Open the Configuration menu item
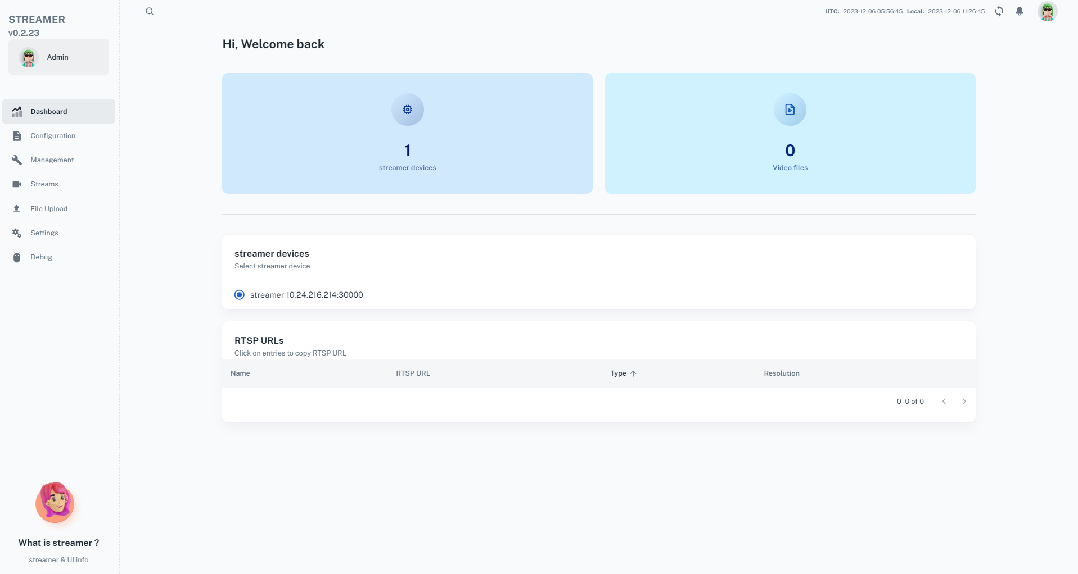 pyautogui.click(x=53, y=136)
